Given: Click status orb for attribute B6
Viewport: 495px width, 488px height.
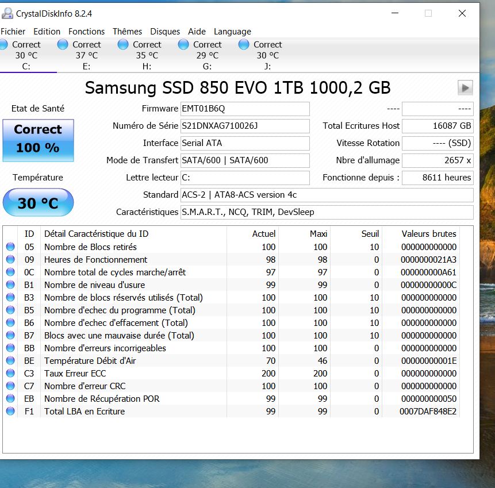Looking at the screenshot, I should (x=10, y=322).
